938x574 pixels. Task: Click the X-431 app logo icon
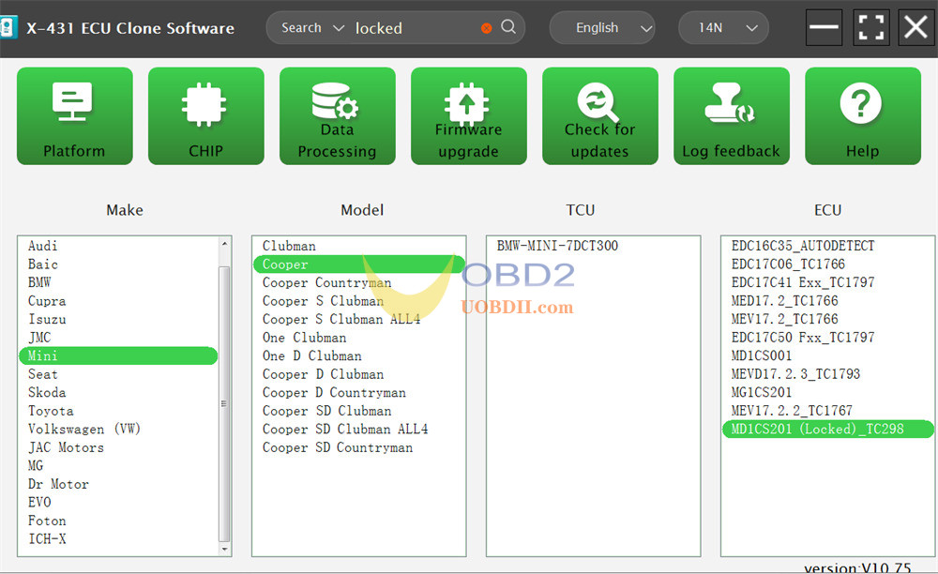(8, 27)
